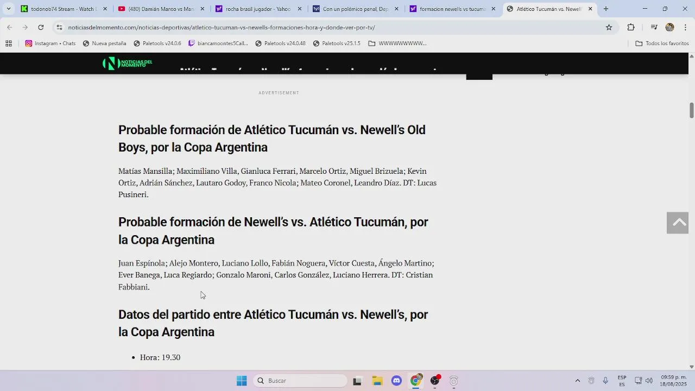
Task: Open the Extensions puzzle icon
Action: point(631,27)
